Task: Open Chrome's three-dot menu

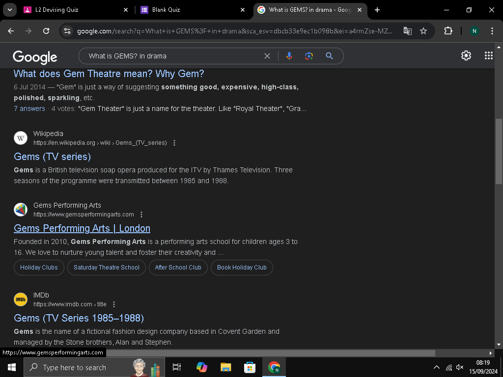Action: tap(492, 31)
